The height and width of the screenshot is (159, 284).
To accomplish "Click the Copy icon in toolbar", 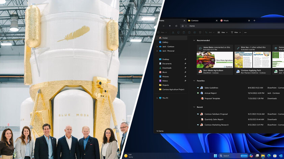I will pos(178,33).
